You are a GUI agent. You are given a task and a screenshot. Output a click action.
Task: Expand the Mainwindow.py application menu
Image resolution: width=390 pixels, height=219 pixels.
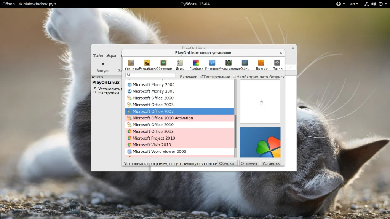37,4
